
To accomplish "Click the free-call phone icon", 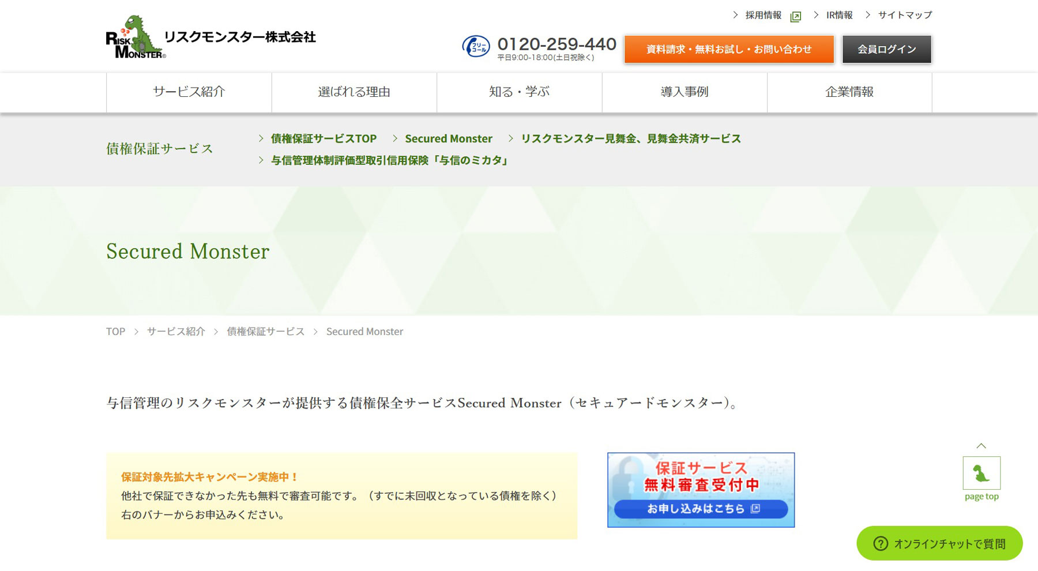I will (x=476, y=46).
